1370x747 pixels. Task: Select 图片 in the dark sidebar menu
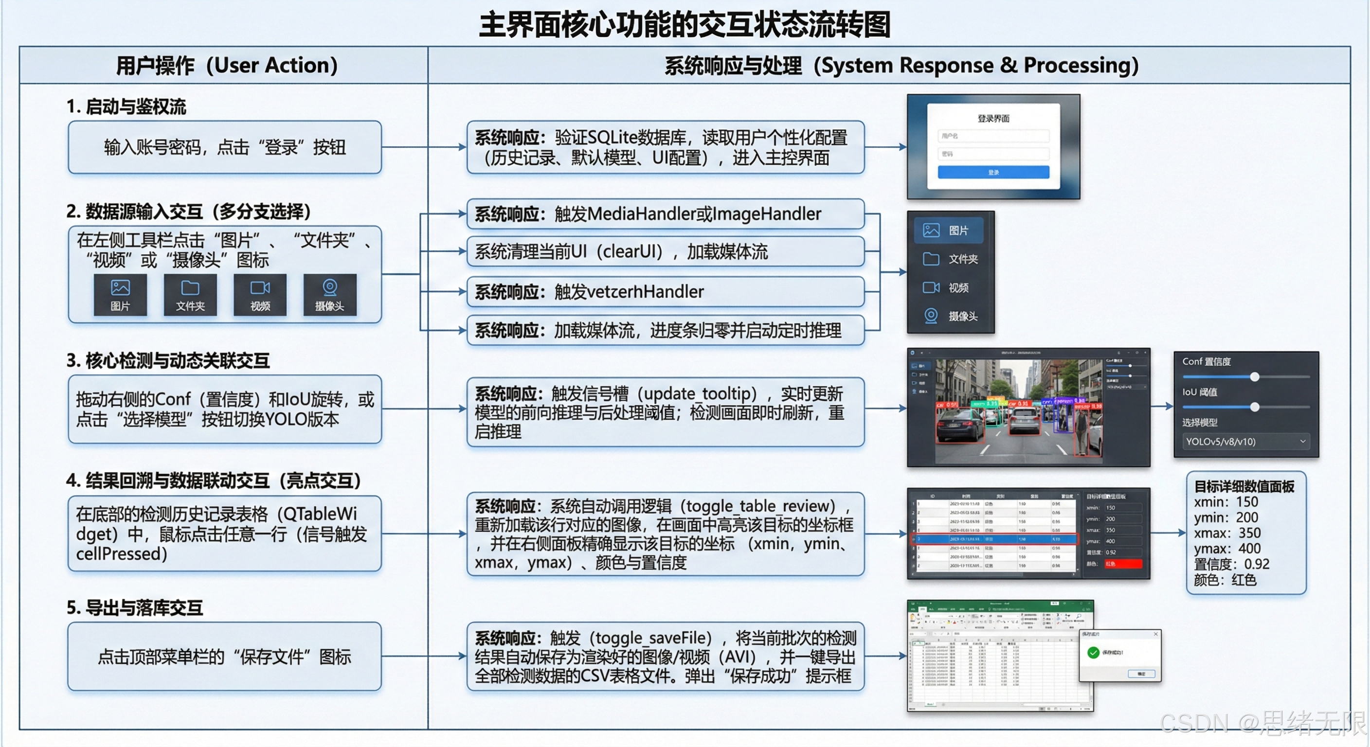[949, 230]
